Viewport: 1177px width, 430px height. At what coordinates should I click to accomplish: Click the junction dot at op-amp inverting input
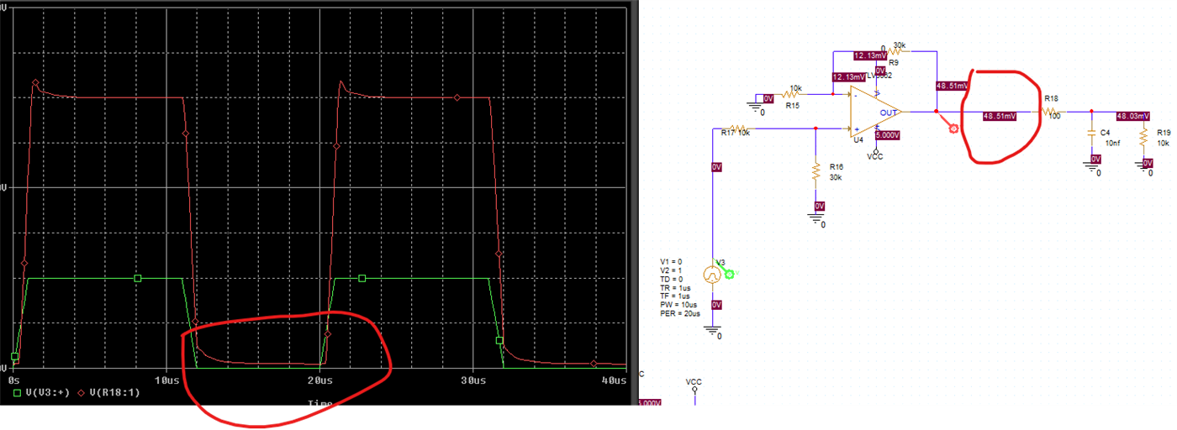coord(832,96)
